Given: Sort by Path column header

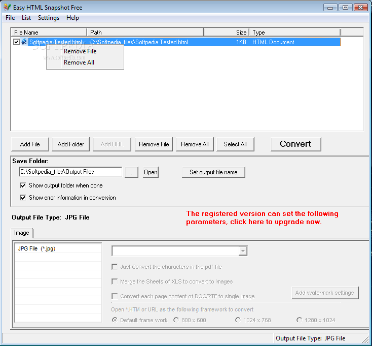Looking at the screenshot, I should (145, 33).
